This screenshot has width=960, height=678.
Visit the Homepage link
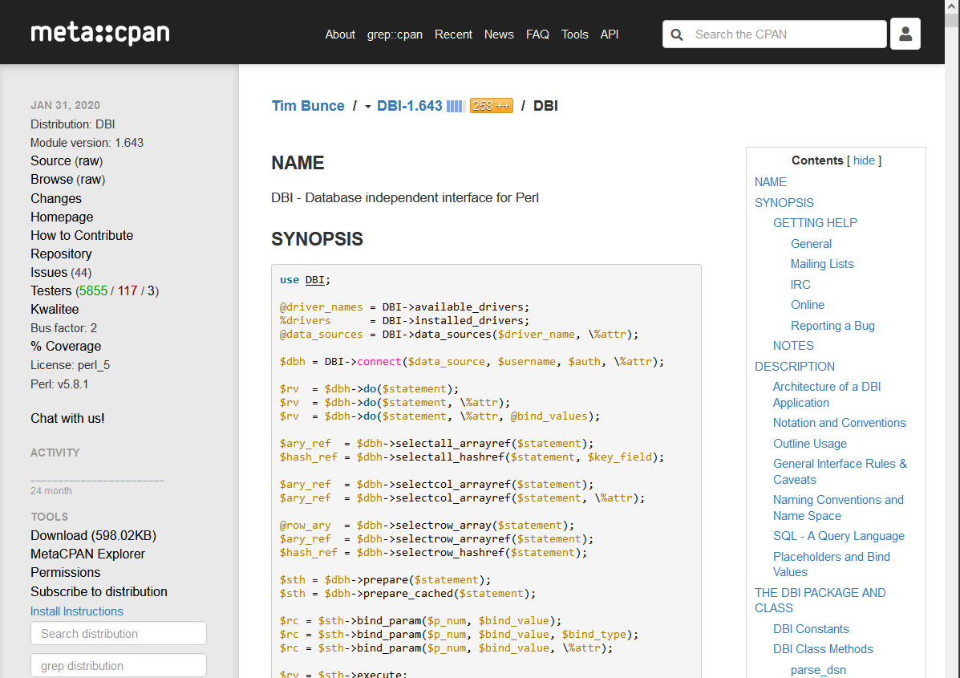click(62, 217)
